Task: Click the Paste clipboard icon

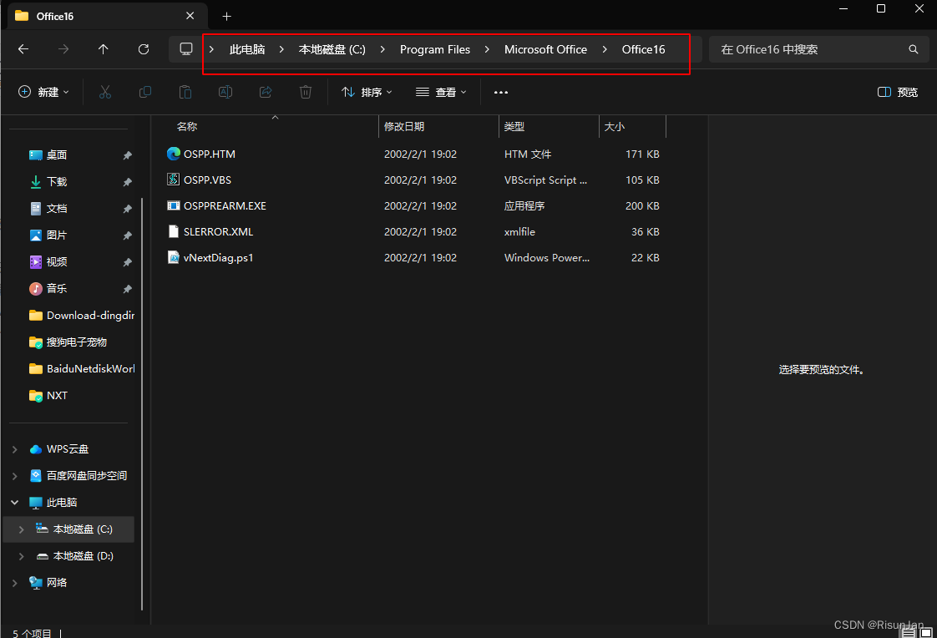Action: pyautogui.click(x=185, y=92)
